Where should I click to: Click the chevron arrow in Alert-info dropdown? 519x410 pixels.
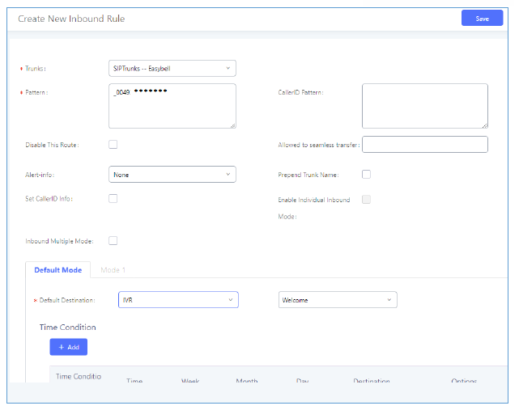[228, 175]
